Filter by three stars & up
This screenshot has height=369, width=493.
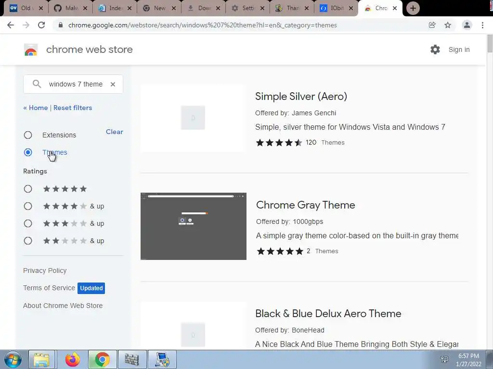click(28, 223)
